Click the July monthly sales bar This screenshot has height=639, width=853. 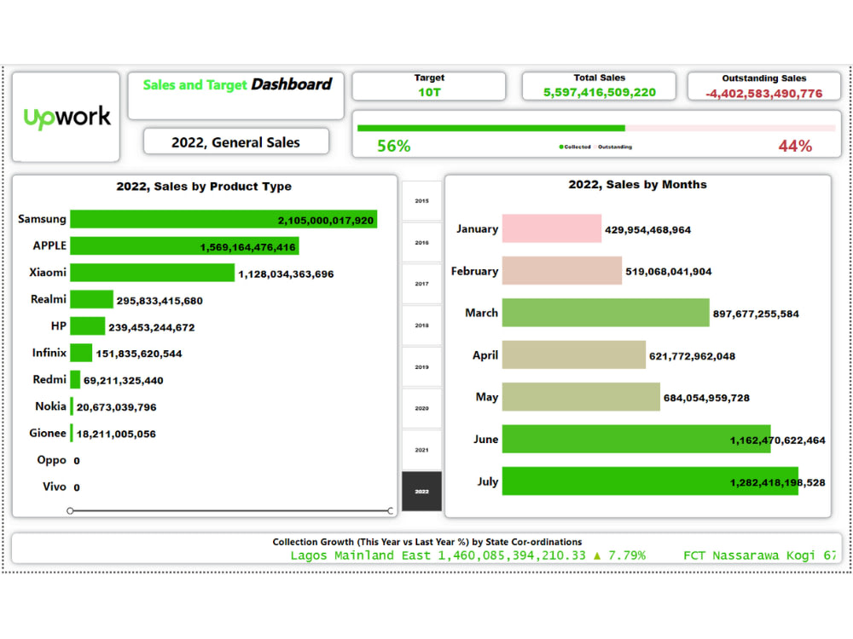(x=648, y=481)
